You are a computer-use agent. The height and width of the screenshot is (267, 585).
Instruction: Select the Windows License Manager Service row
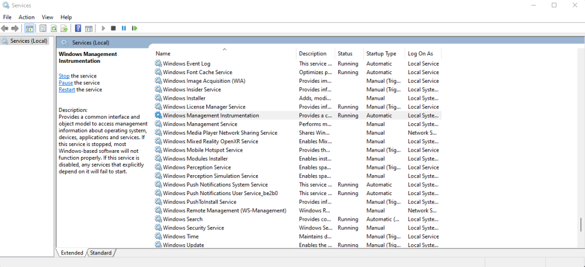click(x=298, y=107)
